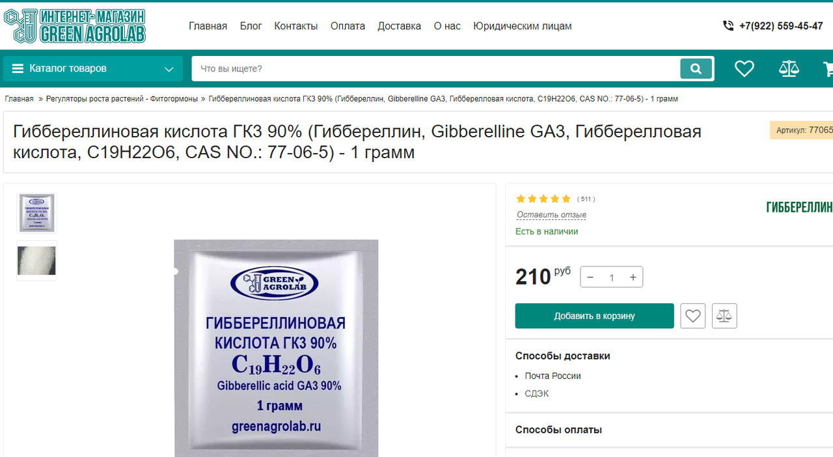The height and width of the screenshot is (457, 833).
Task: Add product to favorites with heart button
Action: tap(693, 316)
